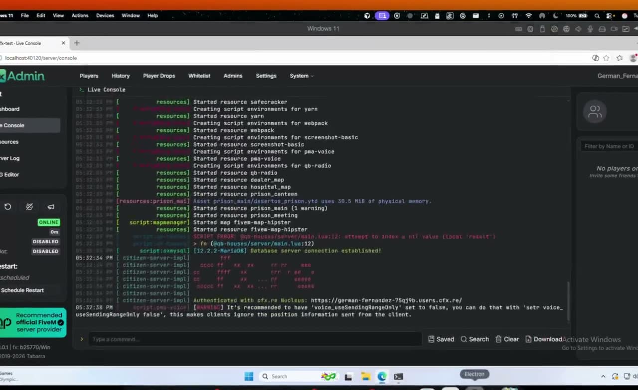Click the Task View taskbar icon
This screenshot has width=638, height=390.
(348, 377)
